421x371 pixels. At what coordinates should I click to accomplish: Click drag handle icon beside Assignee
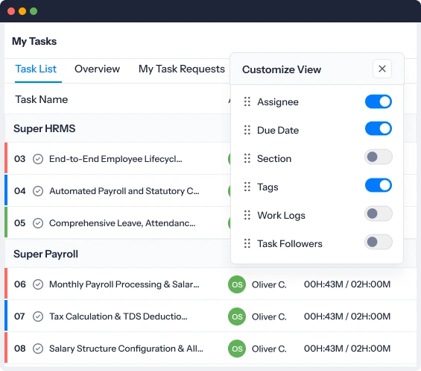[247, 102]
